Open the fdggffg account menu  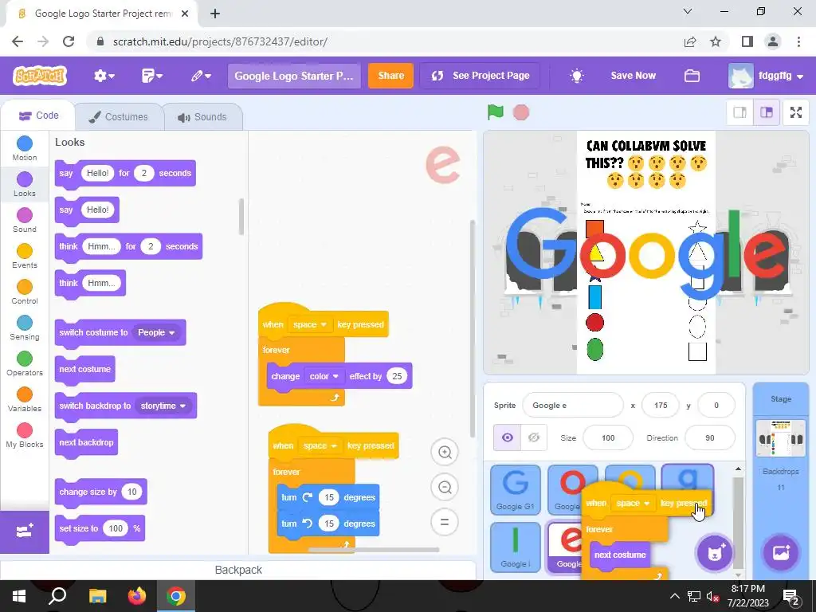click(x=766, y=76)
